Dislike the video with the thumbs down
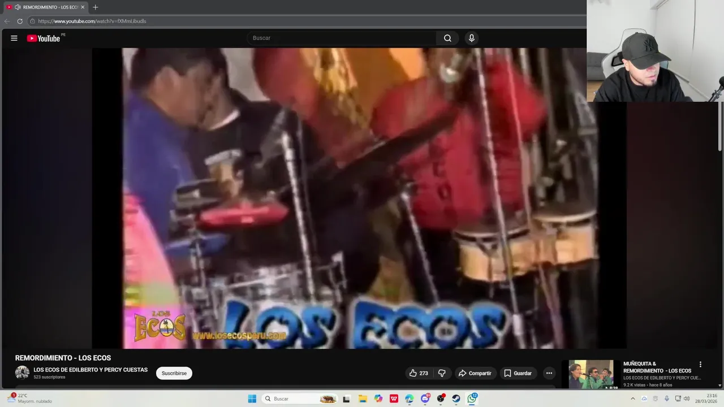 coord(442,373)
